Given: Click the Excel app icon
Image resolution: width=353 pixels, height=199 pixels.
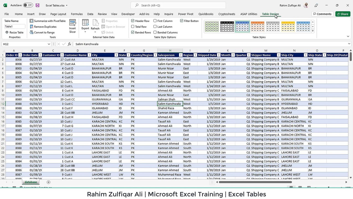Looking at the screenshot, I should (5, 5).
